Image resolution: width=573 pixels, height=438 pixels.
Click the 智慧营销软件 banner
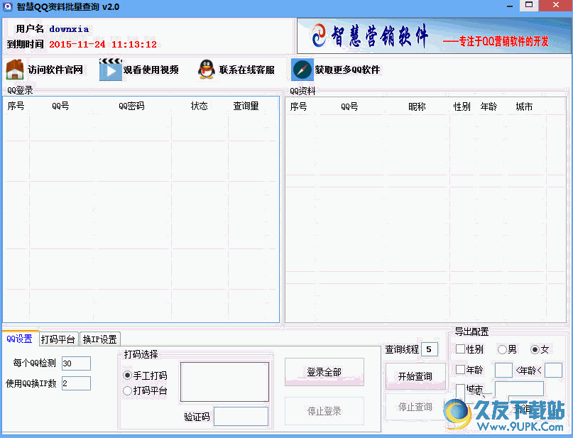click(x=434, y=36)
